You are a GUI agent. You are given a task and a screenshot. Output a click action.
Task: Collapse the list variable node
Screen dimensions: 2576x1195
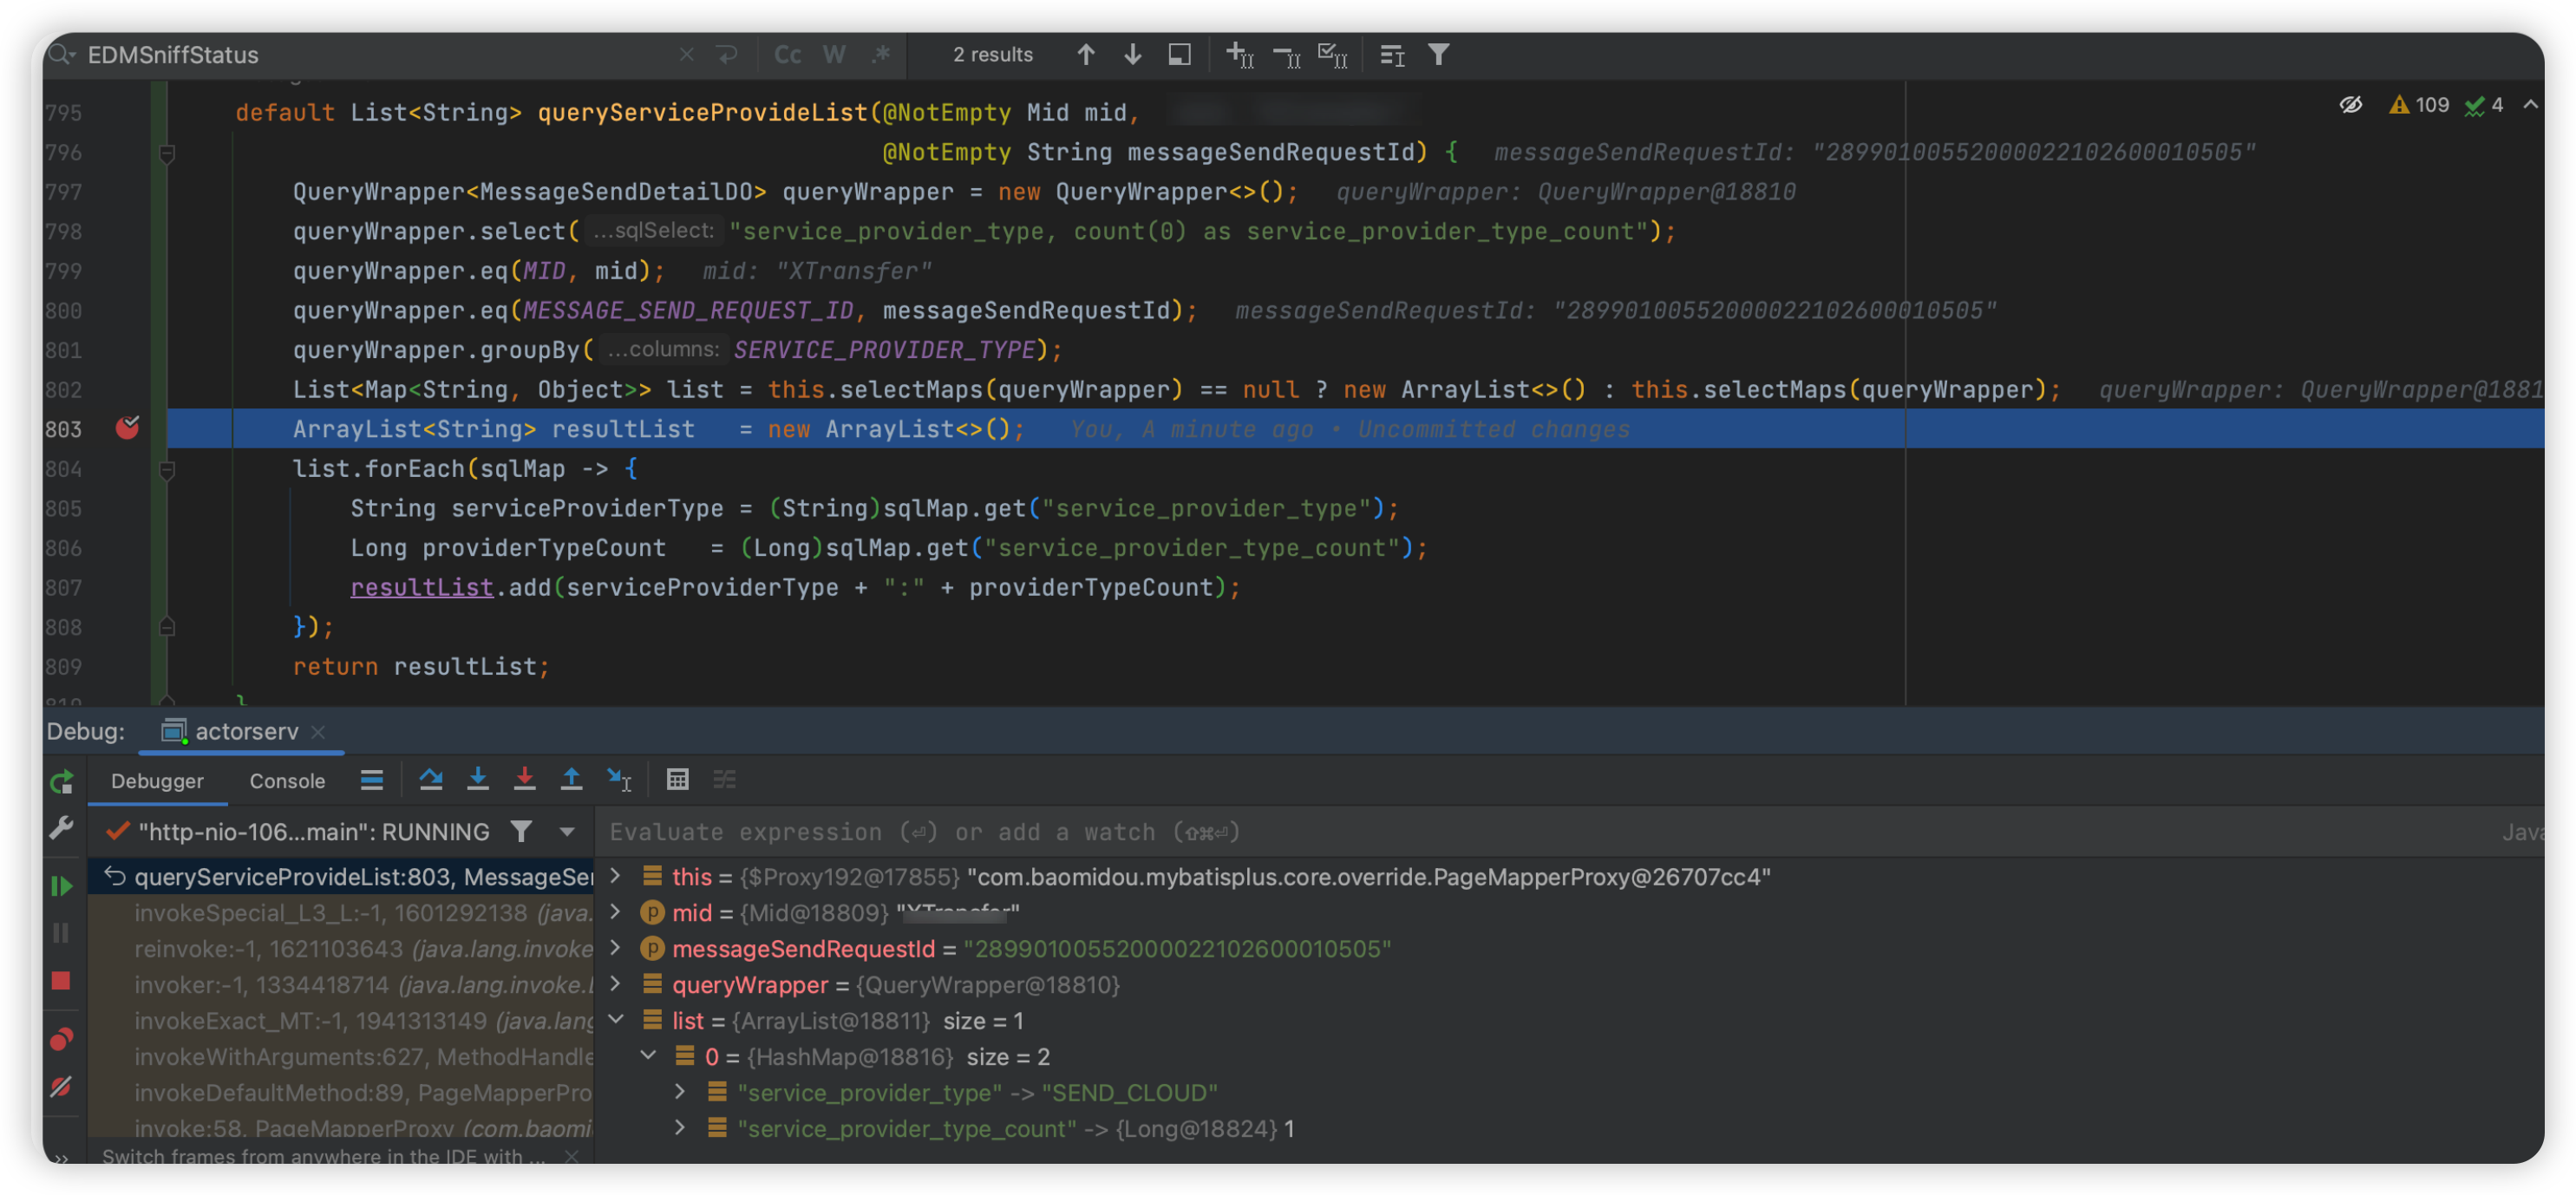pos(616,1020)
